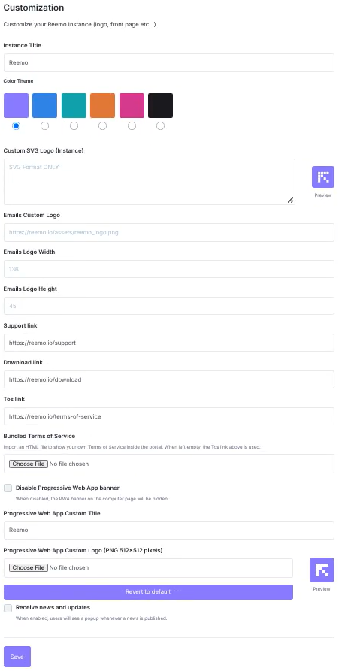This screenshot has width=339, height=671.
Task: Click the PWA custom logo preview icon
Action: tap(322, 570)
